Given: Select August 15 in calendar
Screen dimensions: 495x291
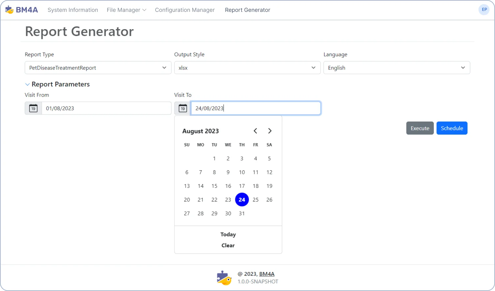Looking at the screenshot, I should [214, 186].
